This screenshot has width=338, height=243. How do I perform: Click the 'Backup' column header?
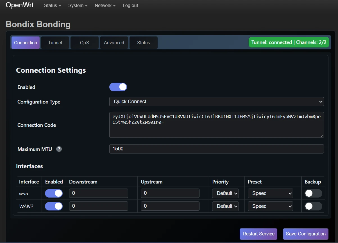coord(313,182)
